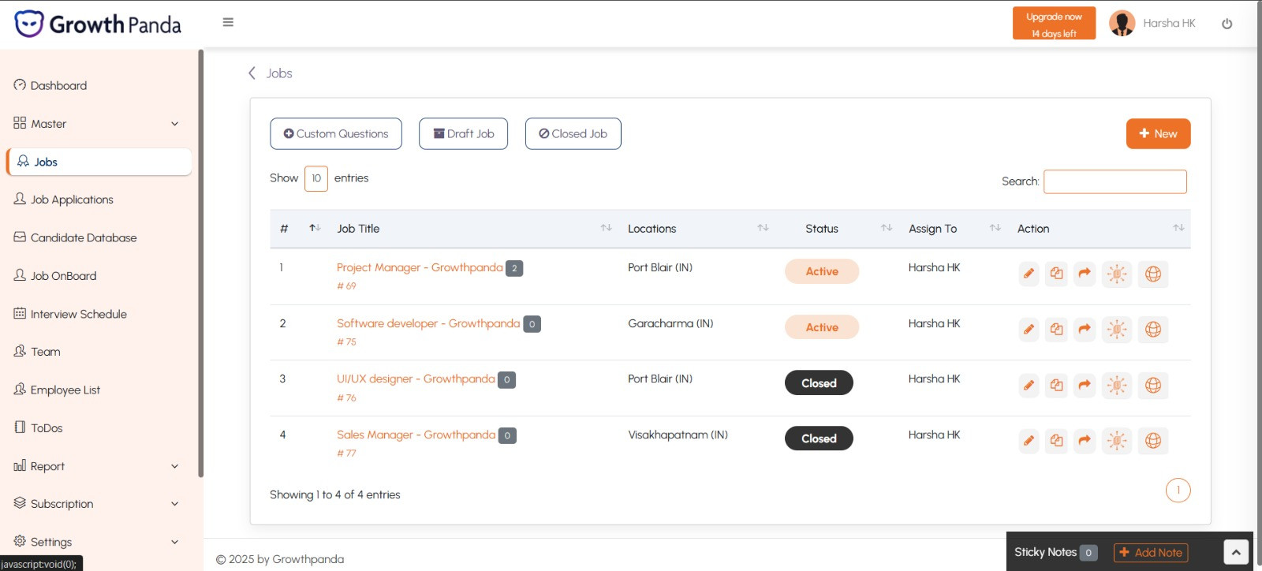Duplicate the Software developer job
This screenshot has height=571, width=1262.
1056,329
